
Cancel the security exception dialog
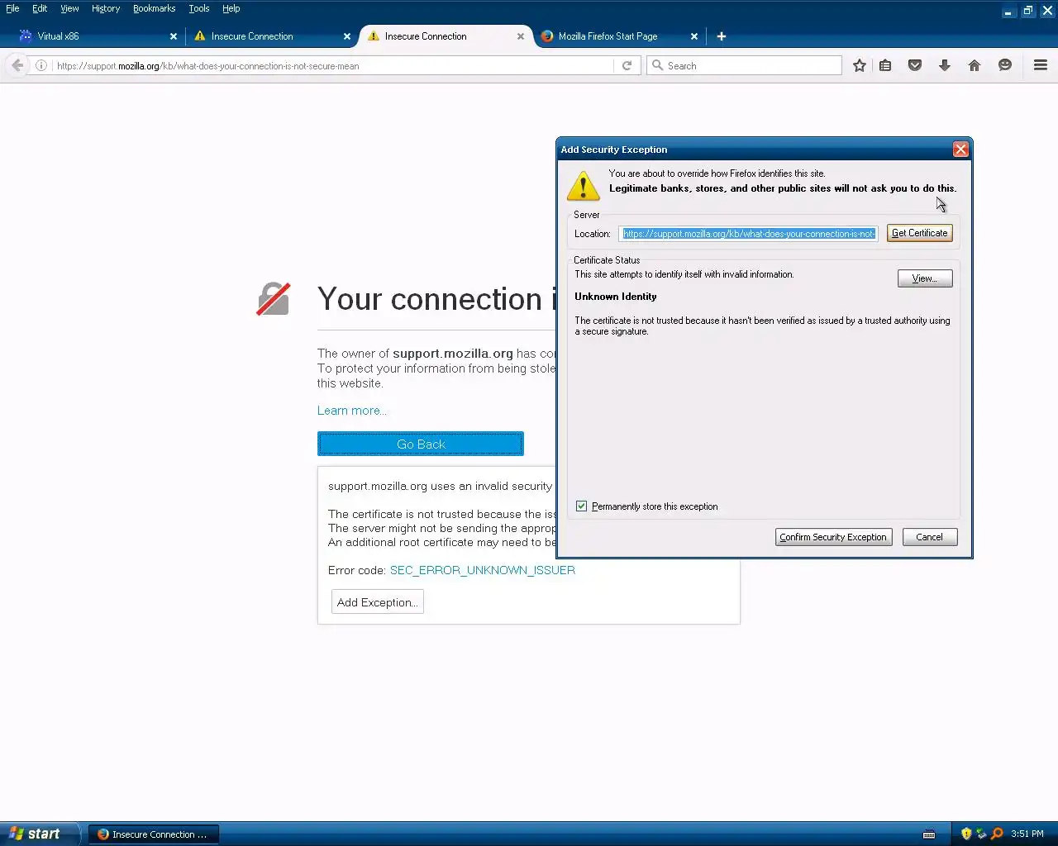pyautogui.click(x=930, y=537)
